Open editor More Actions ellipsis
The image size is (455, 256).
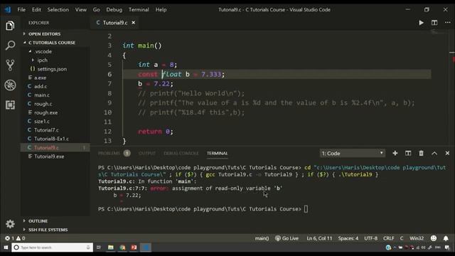click(x=448, y=23)
